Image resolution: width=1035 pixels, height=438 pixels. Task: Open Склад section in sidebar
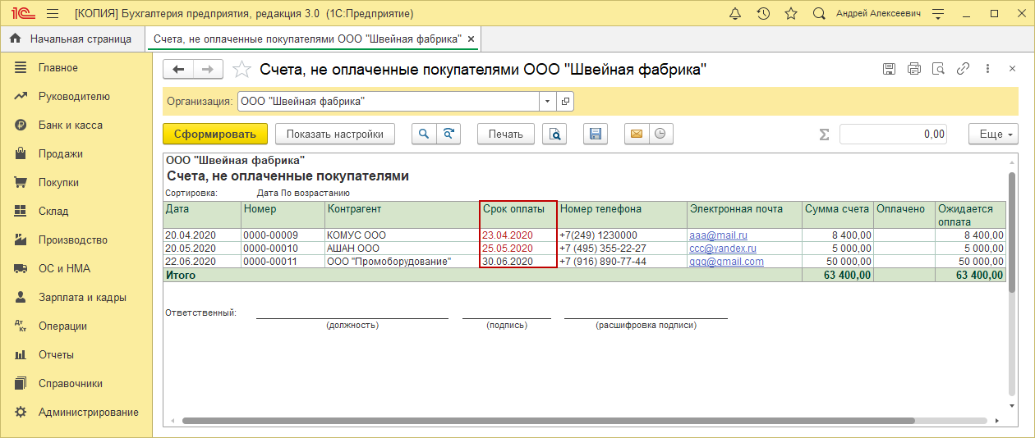[53, 211]
